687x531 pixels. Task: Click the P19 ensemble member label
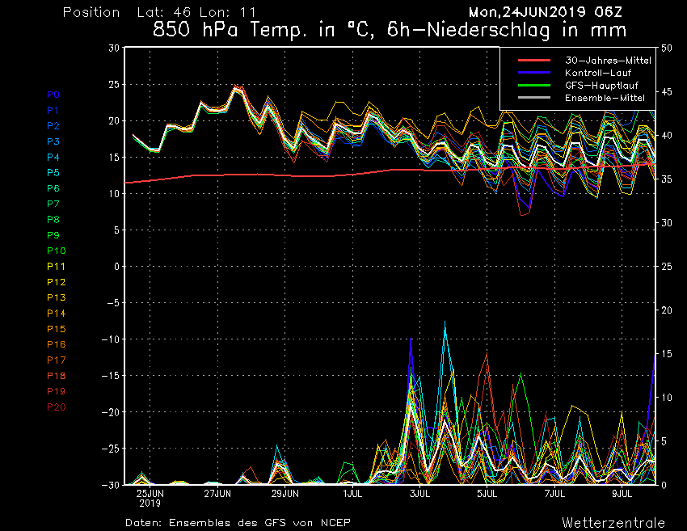point(57,391)
